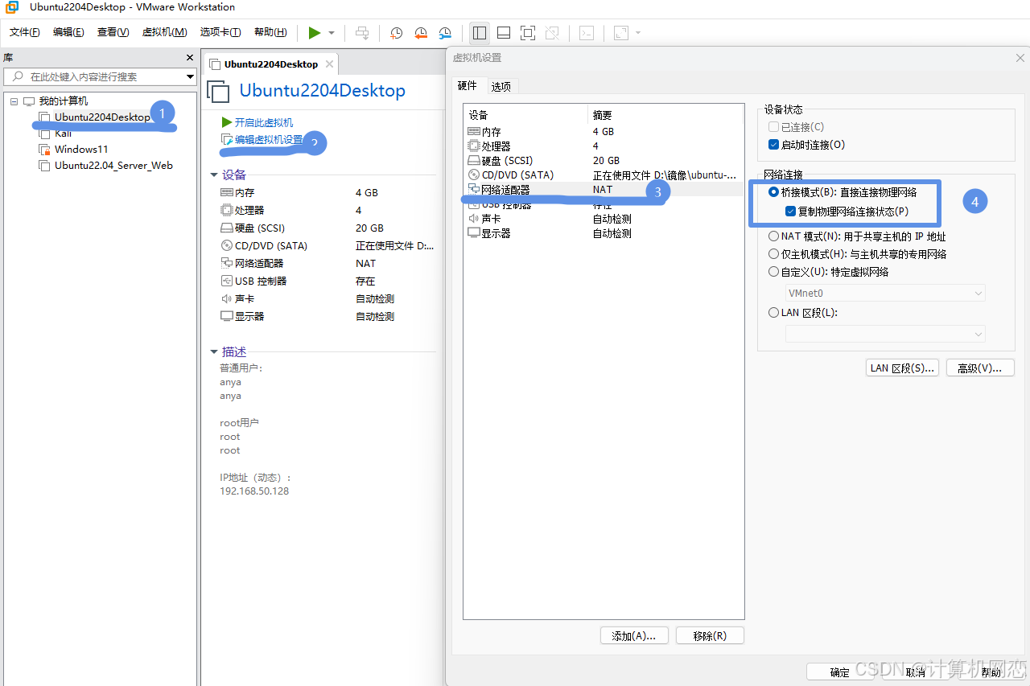The height and width of the screenshot is (686, 1030).
Task: Open the stretch display dropdown arrow
Action: click(638, 33)
